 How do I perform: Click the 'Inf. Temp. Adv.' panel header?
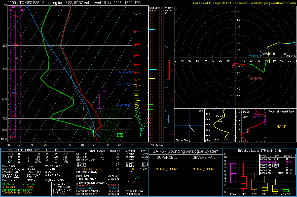[x=169, y=10]
